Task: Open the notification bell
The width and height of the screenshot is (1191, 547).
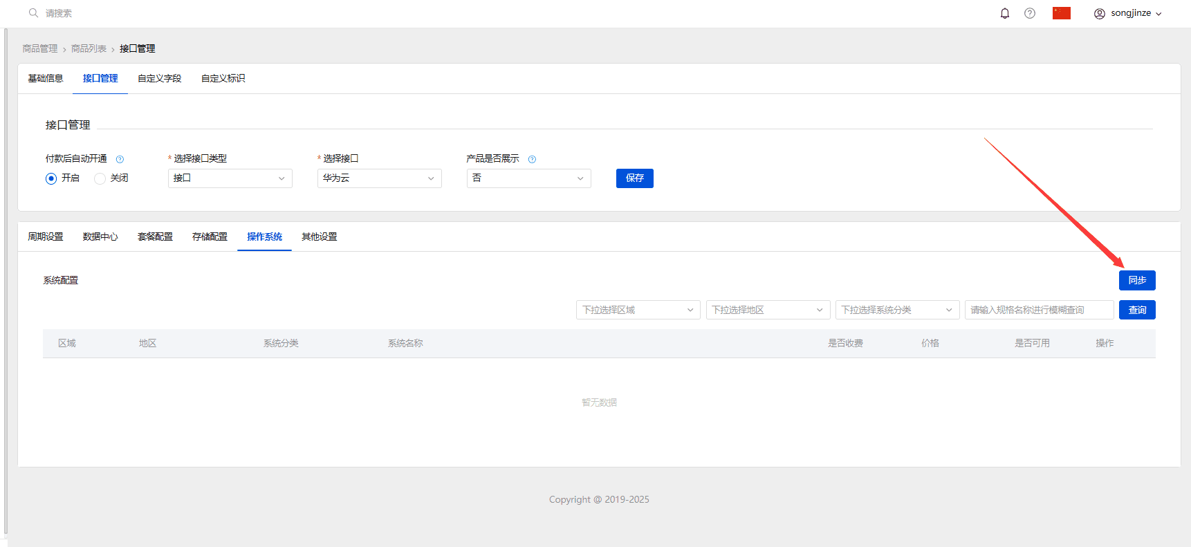Action: coord(1005,13)
